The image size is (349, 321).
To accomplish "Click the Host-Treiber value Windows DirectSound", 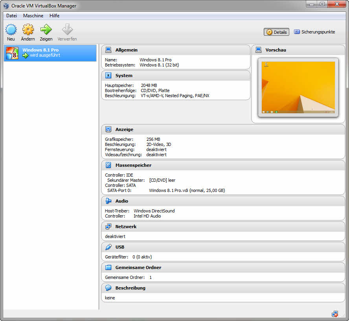I will coord(154,211).
